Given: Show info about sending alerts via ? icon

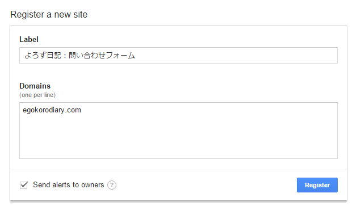Looking at the screenshot, I should click(x=112, y=185).
